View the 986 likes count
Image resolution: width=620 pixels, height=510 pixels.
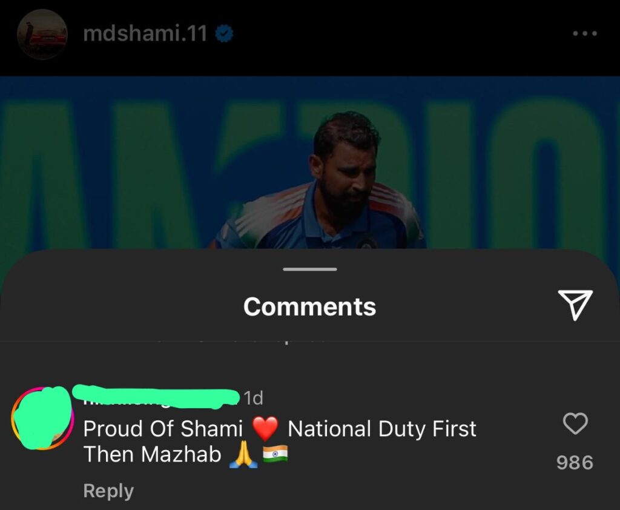575,462
